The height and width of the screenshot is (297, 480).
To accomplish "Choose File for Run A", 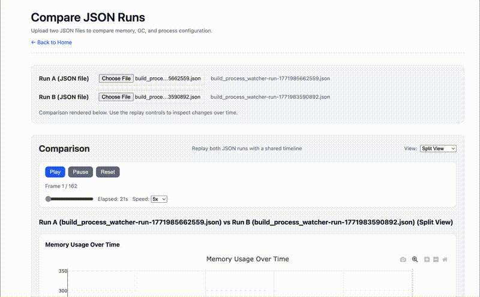I will coord(116,79).
